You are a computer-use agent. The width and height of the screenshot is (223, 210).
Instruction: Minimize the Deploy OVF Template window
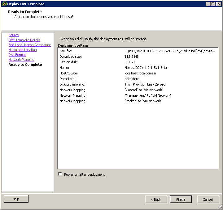[x=208, y=4]
